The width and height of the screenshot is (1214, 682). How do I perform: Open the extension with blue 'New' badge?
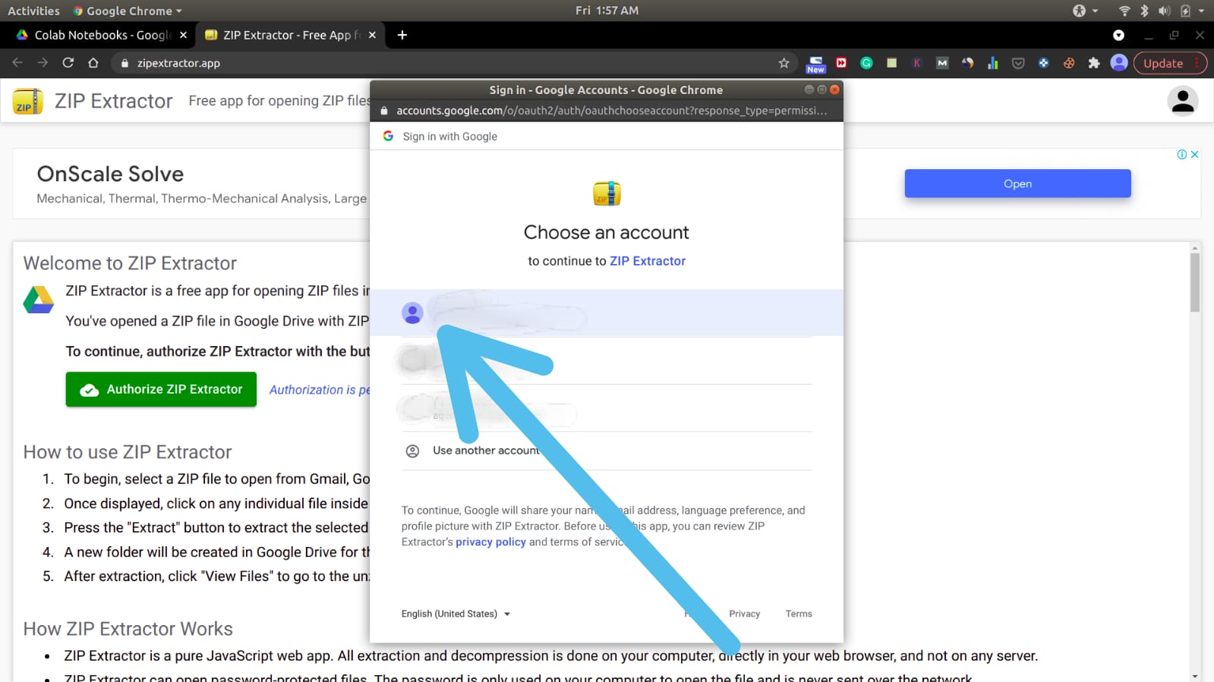tap(815, 64)
